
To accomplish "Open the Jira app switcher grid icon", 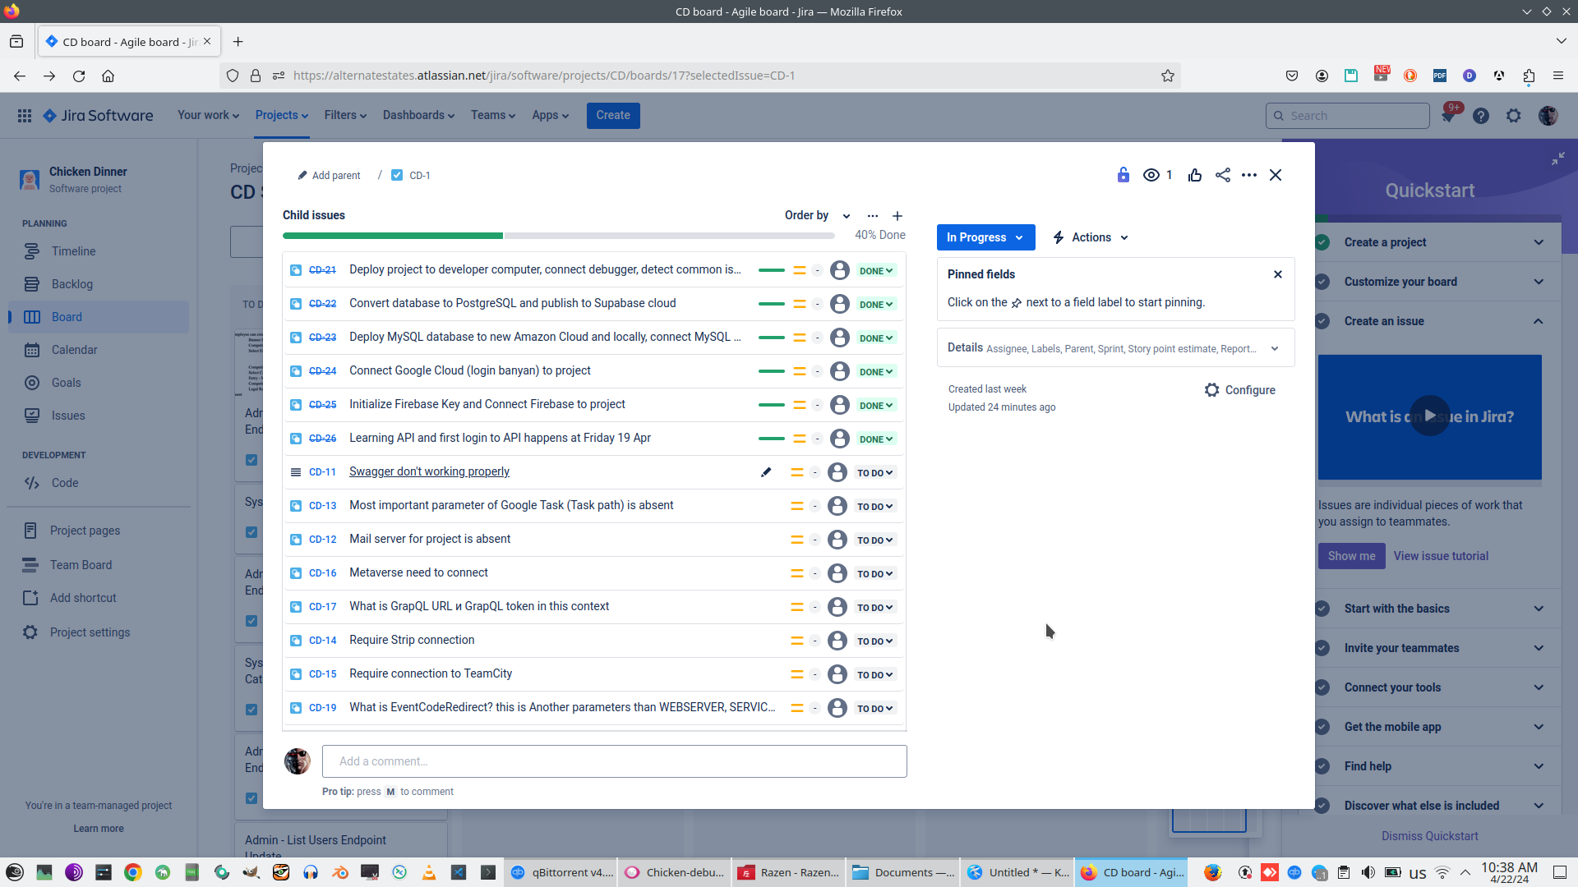I will [25, 116].
